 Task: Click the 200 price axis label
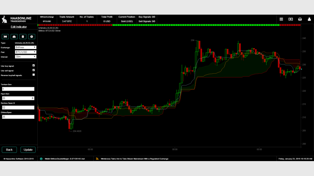pyautogui.click(x=304, y=144)
